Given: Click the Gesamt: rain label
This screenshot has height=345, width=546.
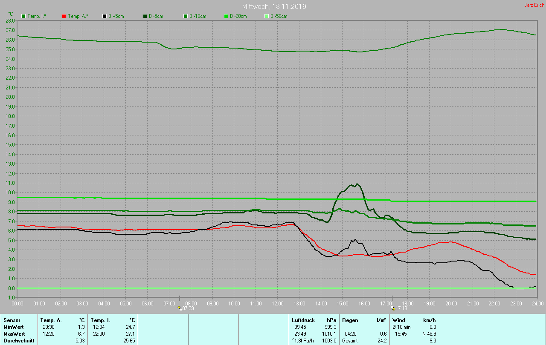Looking at the screenshot, I should click(351, 341).
